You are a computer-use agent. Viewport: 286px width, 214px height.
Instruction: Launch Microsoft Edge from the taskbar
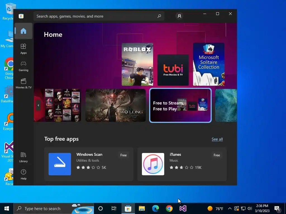155,208
